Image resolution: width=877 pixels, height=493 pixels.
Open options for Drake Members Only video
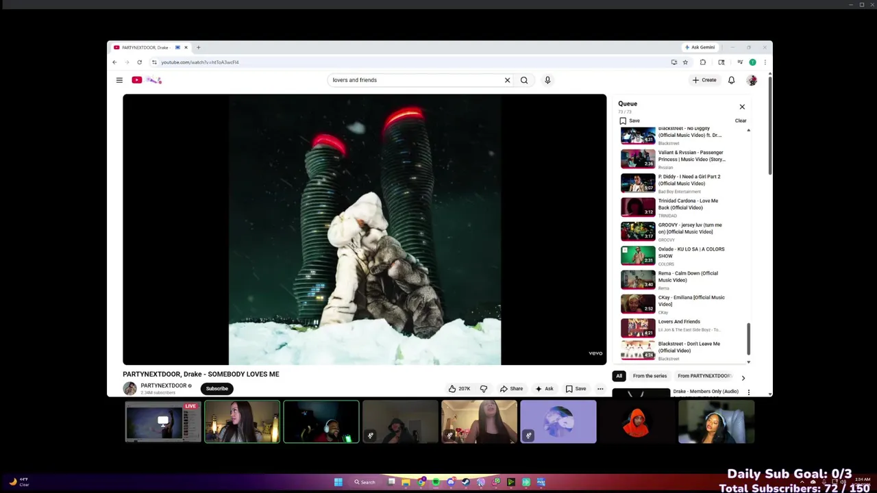point(748,392)
